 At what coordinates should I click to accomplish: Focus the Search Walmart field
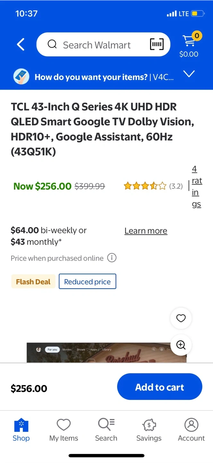96,45
